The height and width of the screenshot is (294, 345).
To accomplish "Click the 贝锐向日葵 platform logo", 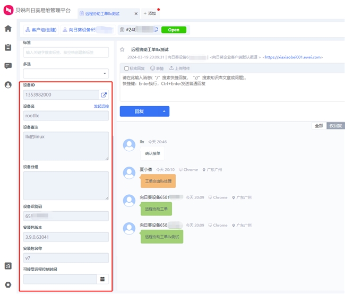I will pos(8,10).
